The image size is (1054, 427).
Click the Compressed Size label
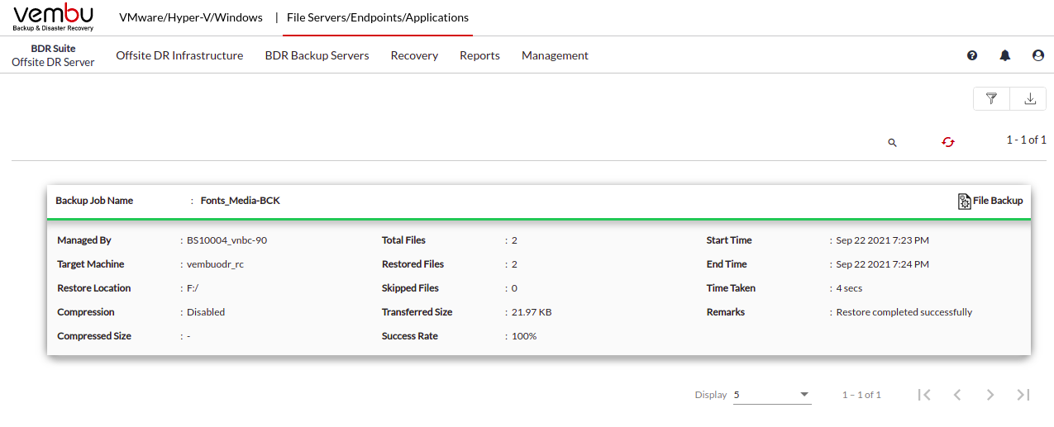point(94,336)
